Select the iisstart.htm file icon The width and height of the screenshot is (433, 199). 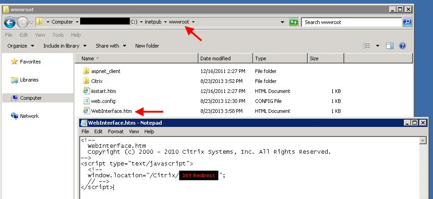coord(87,91)
